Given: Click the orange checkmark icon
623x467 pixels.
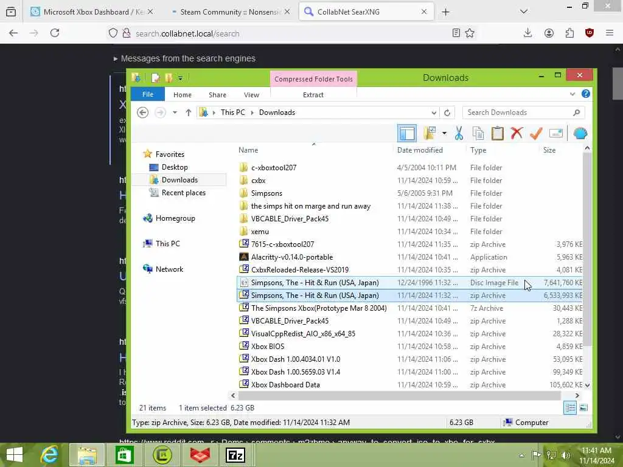Looking at the screenshot, I should coord(536,133).
